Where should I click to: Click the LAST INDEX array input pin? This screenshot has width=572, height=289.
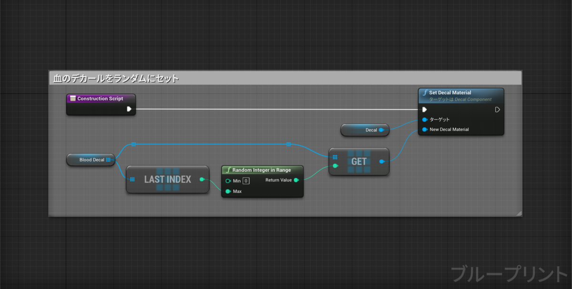(x=132, y=179)
